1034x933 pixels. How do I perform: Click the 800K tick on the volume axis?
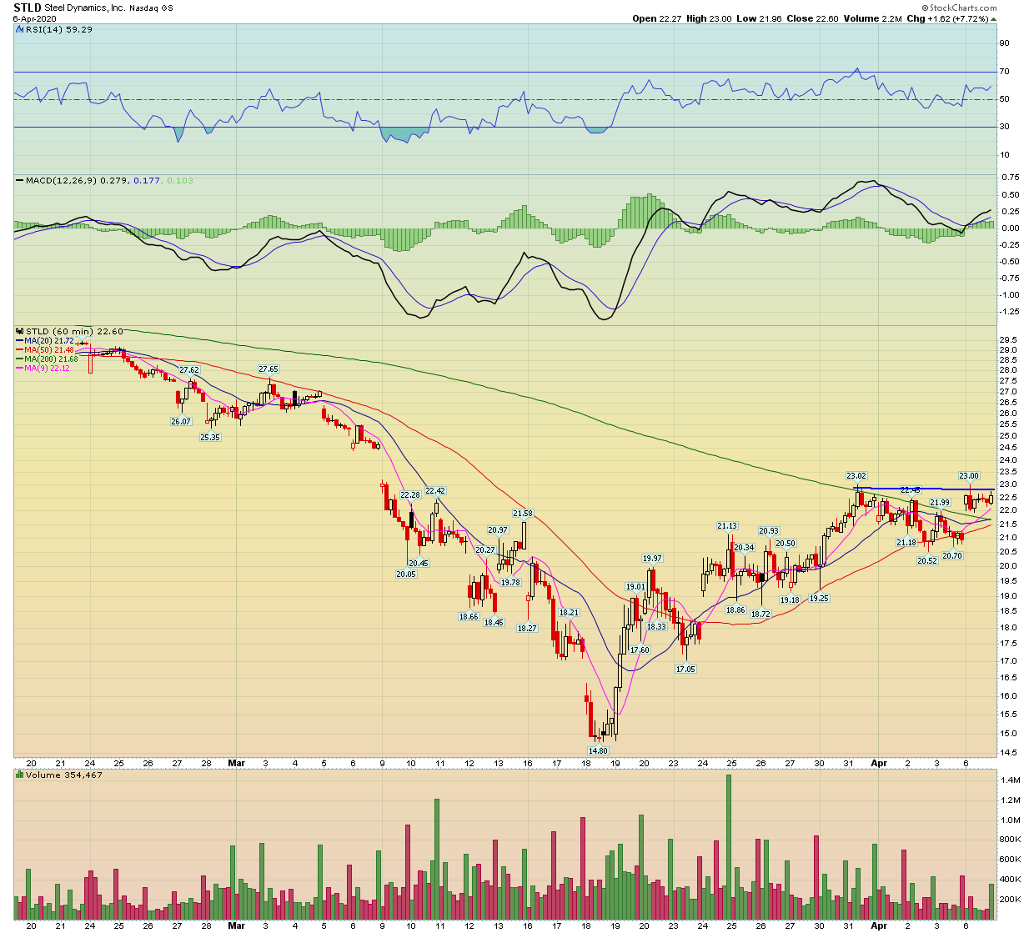point(1011,840)
